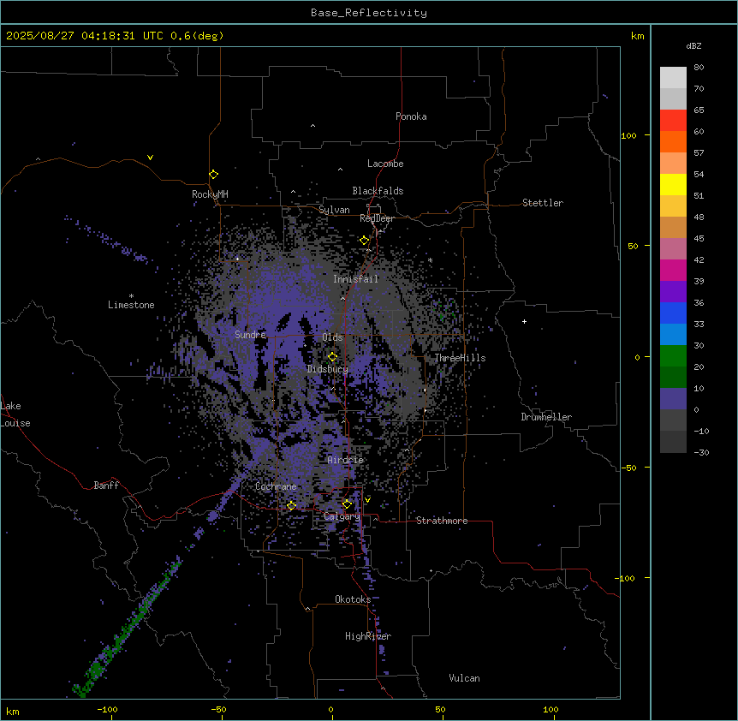Screen dimensions: 738x721
Task: Click the Ponoka city label
Action: point(411,116)
